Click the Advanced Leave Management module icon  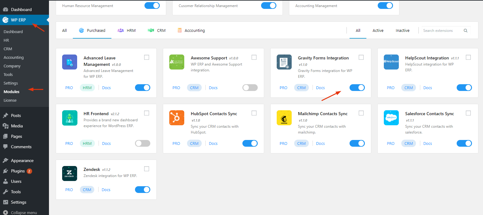(x=69, y=62)
